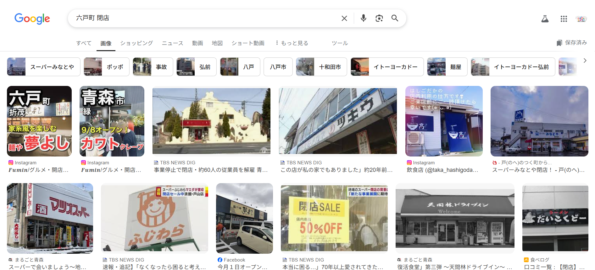The image size is (595, 270).
Task: Switch to すべて tab
Action: click(84, 43)
